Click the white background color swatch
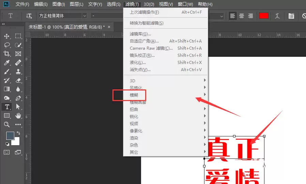The width and height of the screenshot is (306, 184). click(17, 143)
